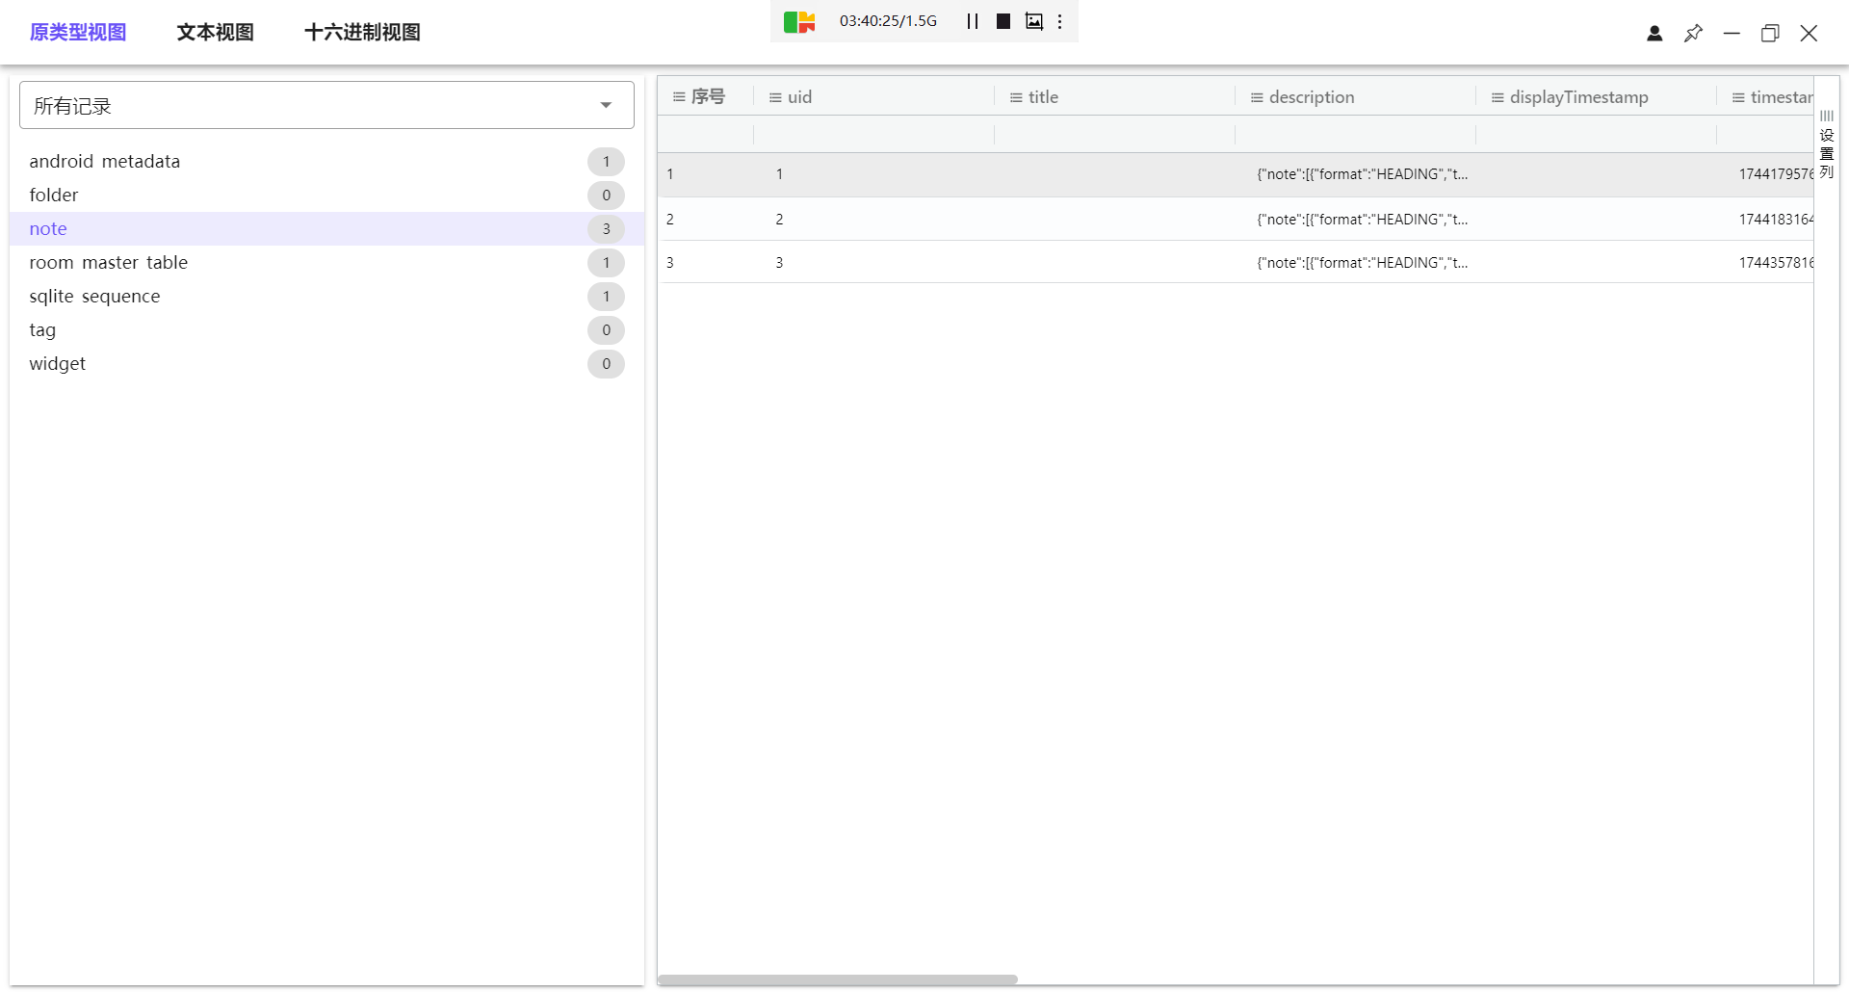Click the displayTimestamp column menu icon
This screenshot has width=1849, height=992.
1497,97
